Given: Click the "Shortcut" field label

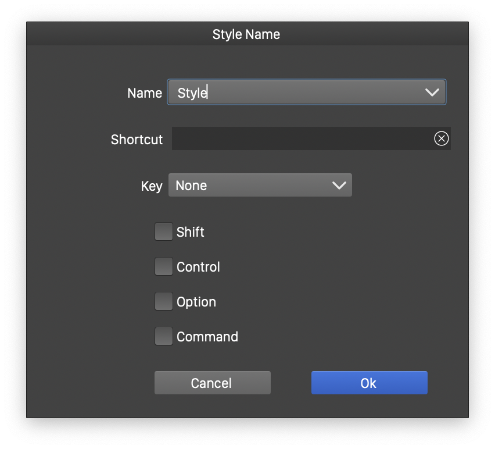Looking at the screenshot, I should click(x=137, y=140).
